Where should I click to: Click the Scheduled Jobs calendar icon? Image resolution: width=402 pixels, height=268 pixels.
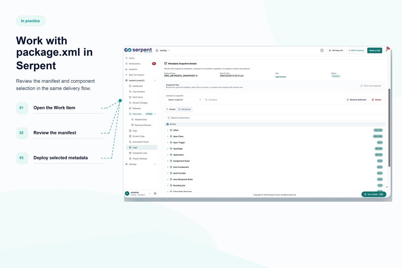(130, 153)
